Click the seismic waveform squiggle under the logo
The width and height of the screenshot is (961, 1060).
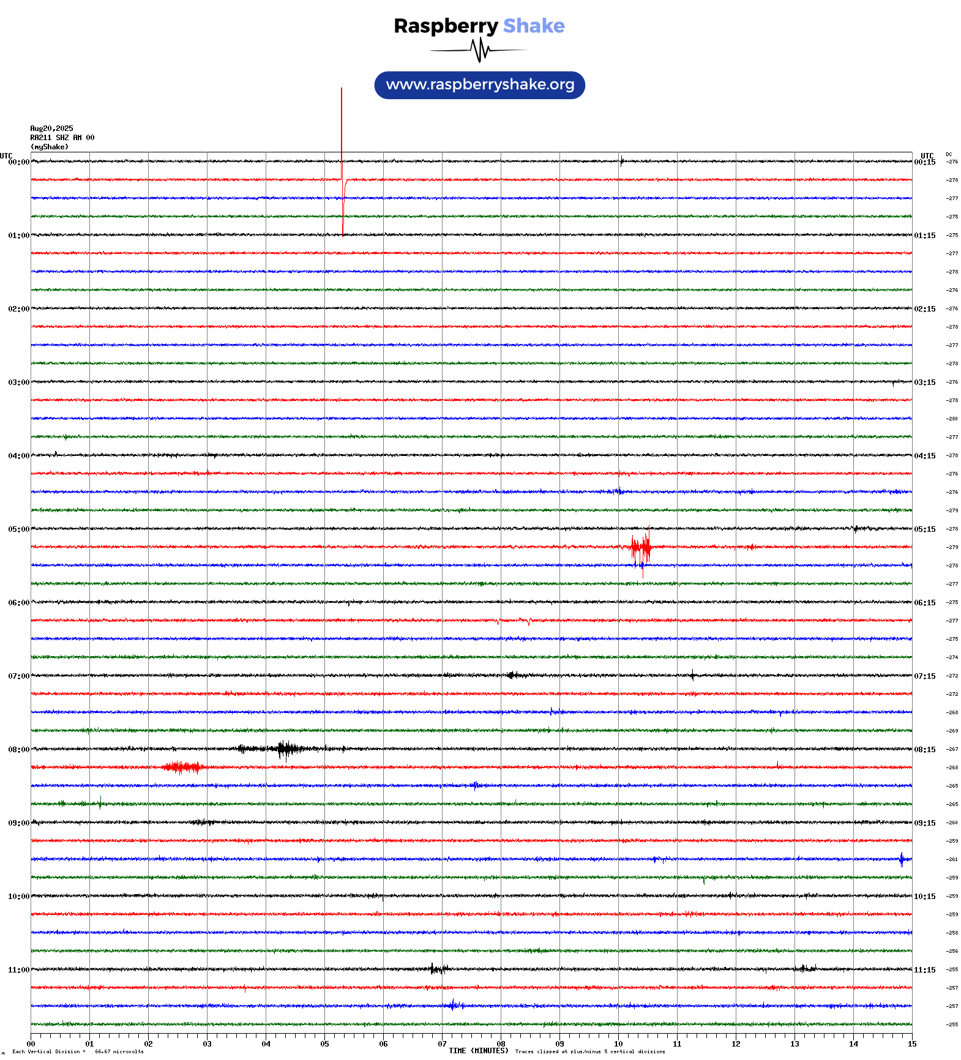click(479, 50)
